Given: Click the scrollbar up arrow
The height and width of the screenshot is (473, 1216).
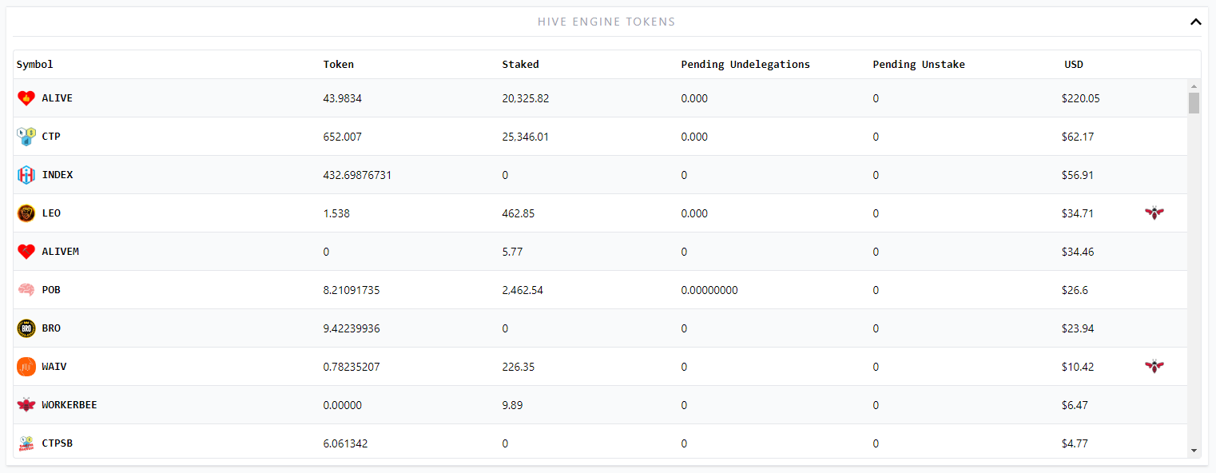Looking at the screenshot, I should click(1194, 85).
